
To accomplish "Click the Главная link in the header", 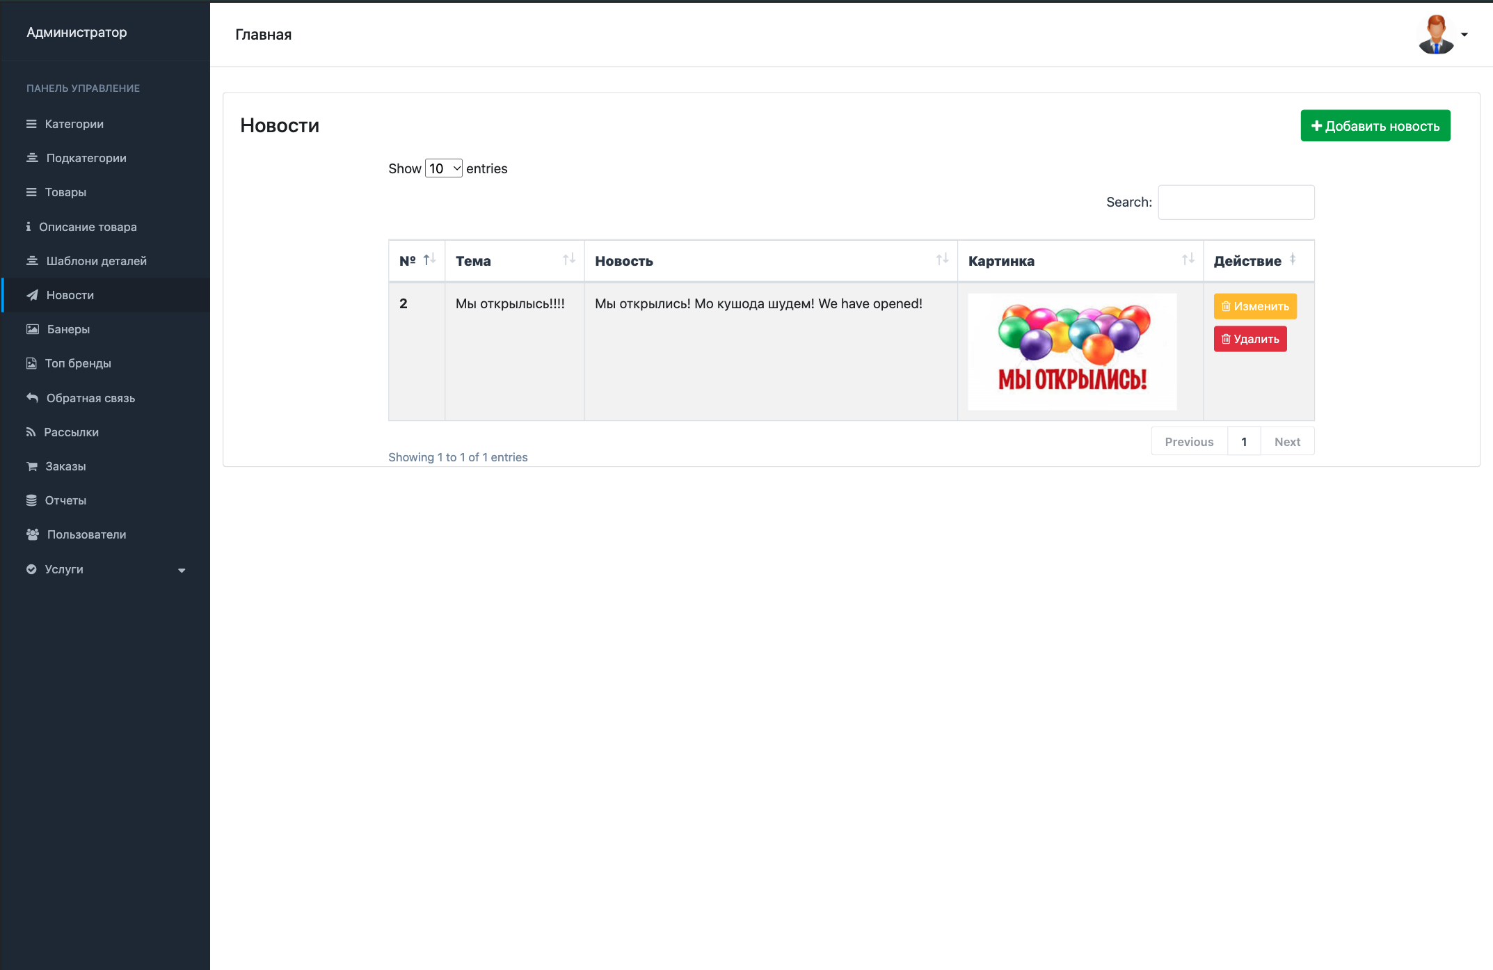I will pyautogui.click(x=264, y=35).
